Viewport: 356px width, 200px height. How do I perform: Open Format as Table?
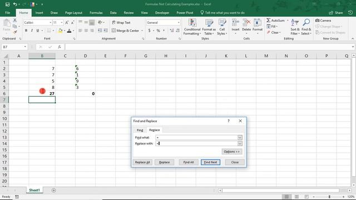pyautogui.click(x=209, y=27)
